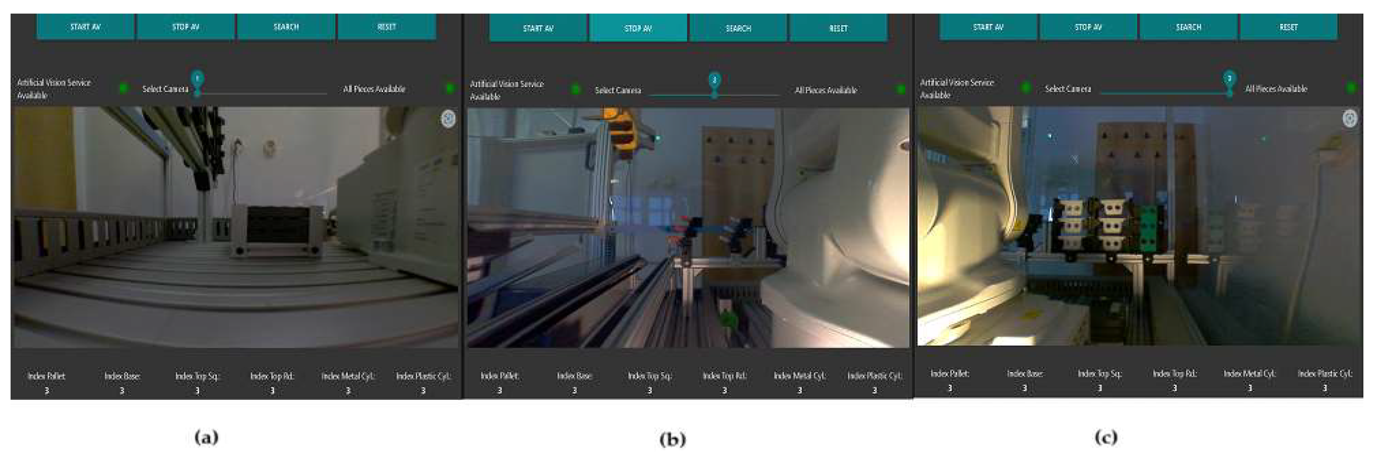Click refresh icon on panel (a) camera view
Viewport: 1377px width, 452px height.
(448, 119)
